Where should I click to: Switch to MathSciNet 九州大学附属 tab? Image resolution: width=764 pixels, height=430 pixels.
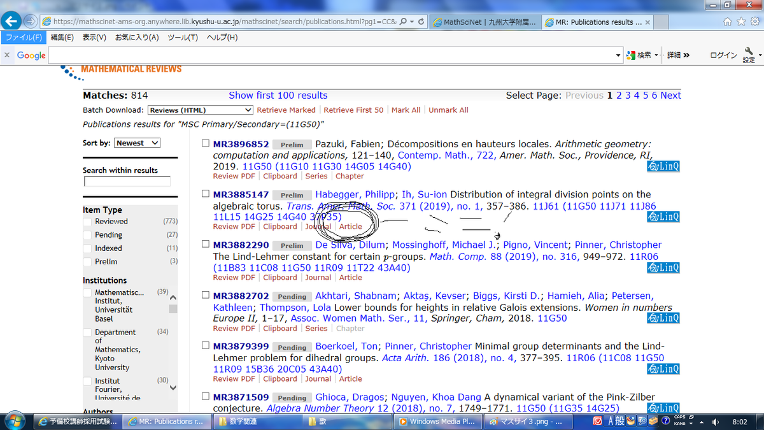pyautogui.click(x=485, y=22)
